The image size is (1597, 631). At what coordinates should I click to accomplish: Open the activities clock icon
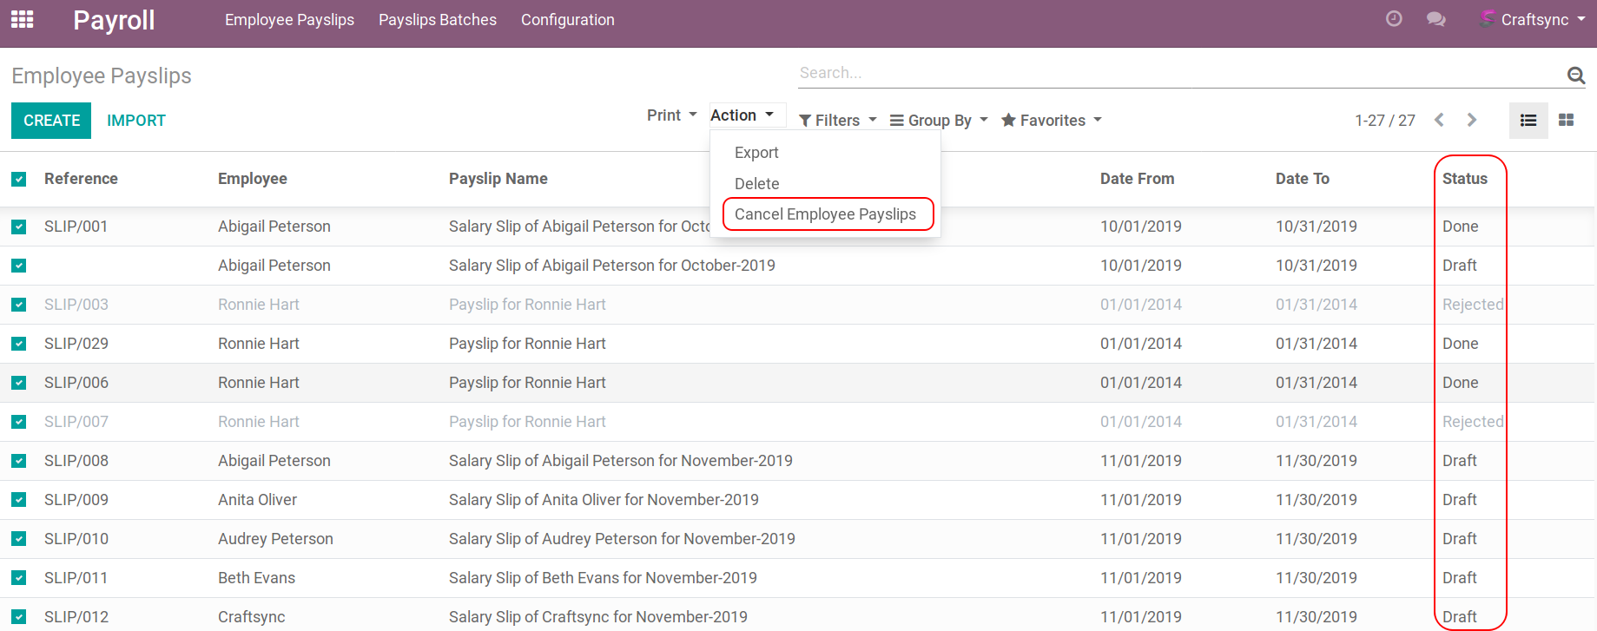pyautogui.click(x=1394, y=19)
